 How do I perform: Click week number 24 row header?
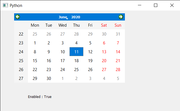tap(21, 52)
